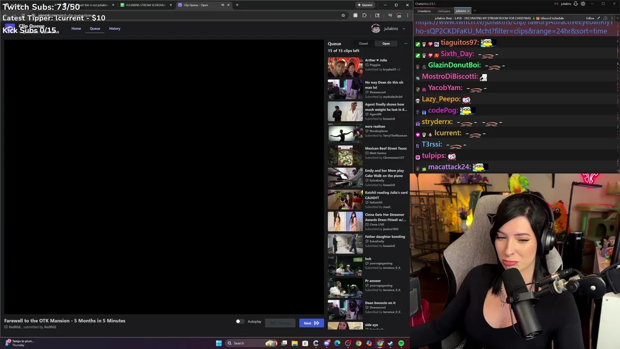Open the 'Pr answer' clip

(x=368, y=288)
